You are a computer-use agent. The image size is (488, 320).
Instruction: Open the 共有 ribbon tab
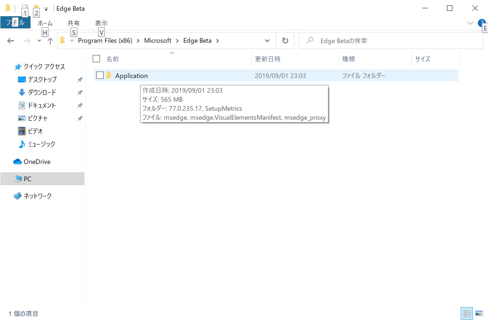click(x=74, y=23)
